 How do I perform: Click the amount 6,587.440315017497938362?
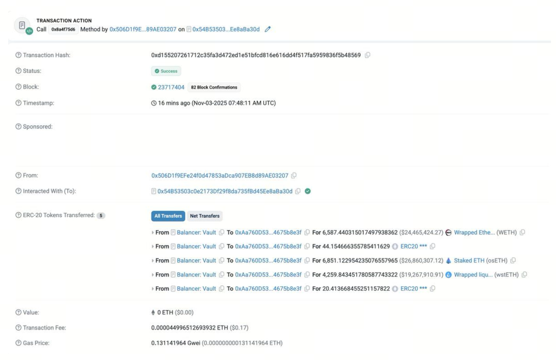(x=360, y=232)
